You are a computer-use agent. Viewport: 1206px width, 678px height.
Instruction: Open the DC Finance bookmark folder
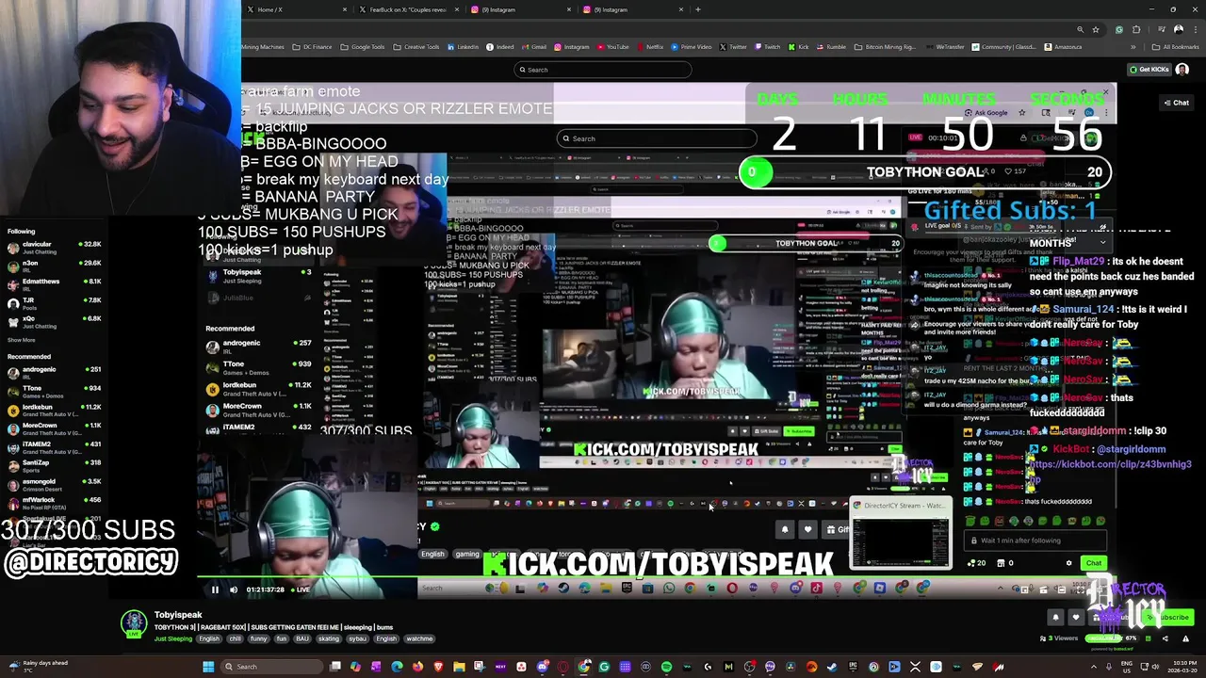(313, 47)
